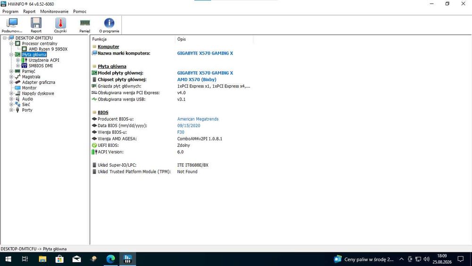Click the Obsługiwana wersja USB icon
Screen dimensions: 472x266
pos(94,99)
